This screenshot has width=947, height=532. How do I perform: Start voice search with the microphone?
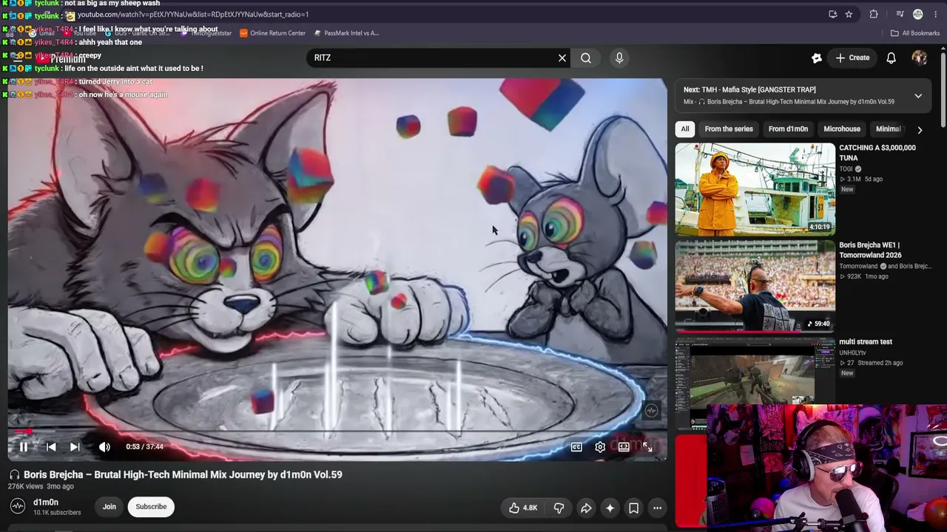click(619, 58)
